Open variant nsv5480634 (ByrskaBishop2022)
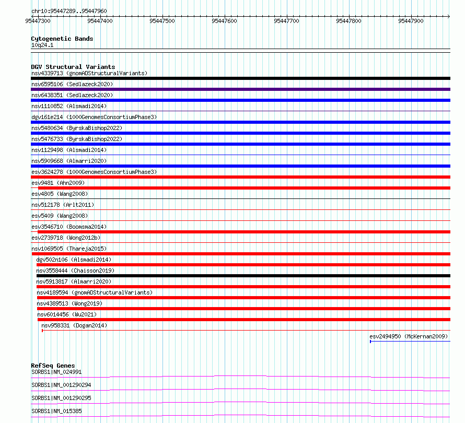The width and height of the screenshot is (465, 423). [77, 128]
